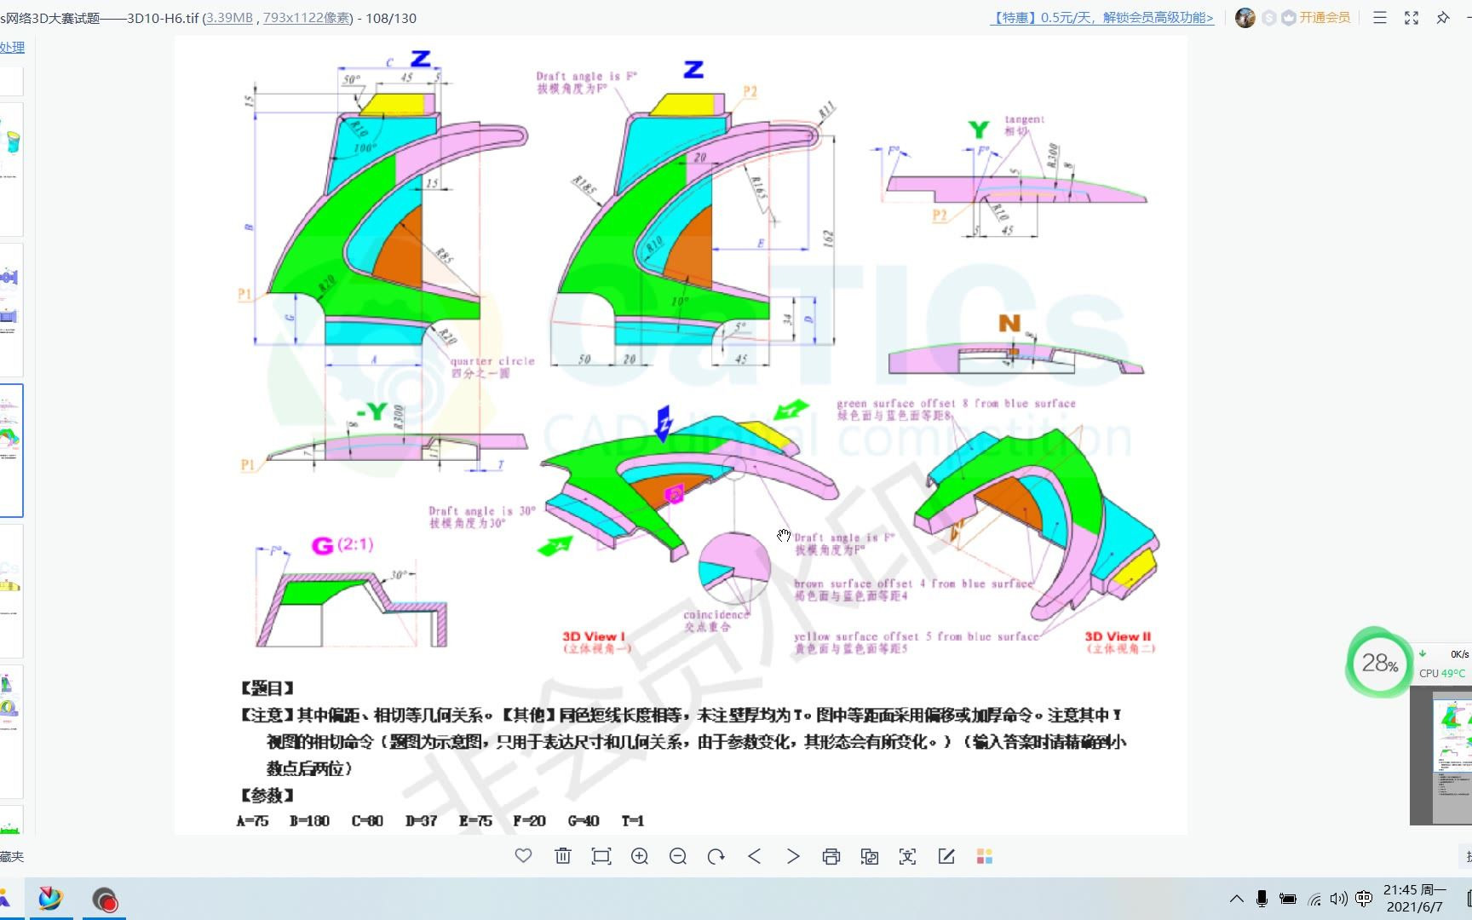Click the 开通会员 membership button
Image resolution: width=1472 pixels, height=920 pixels.
(x=1325, y=17)
